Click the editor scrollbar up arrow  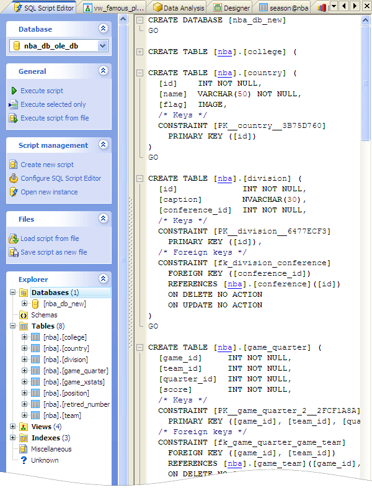tap(365, 20)
